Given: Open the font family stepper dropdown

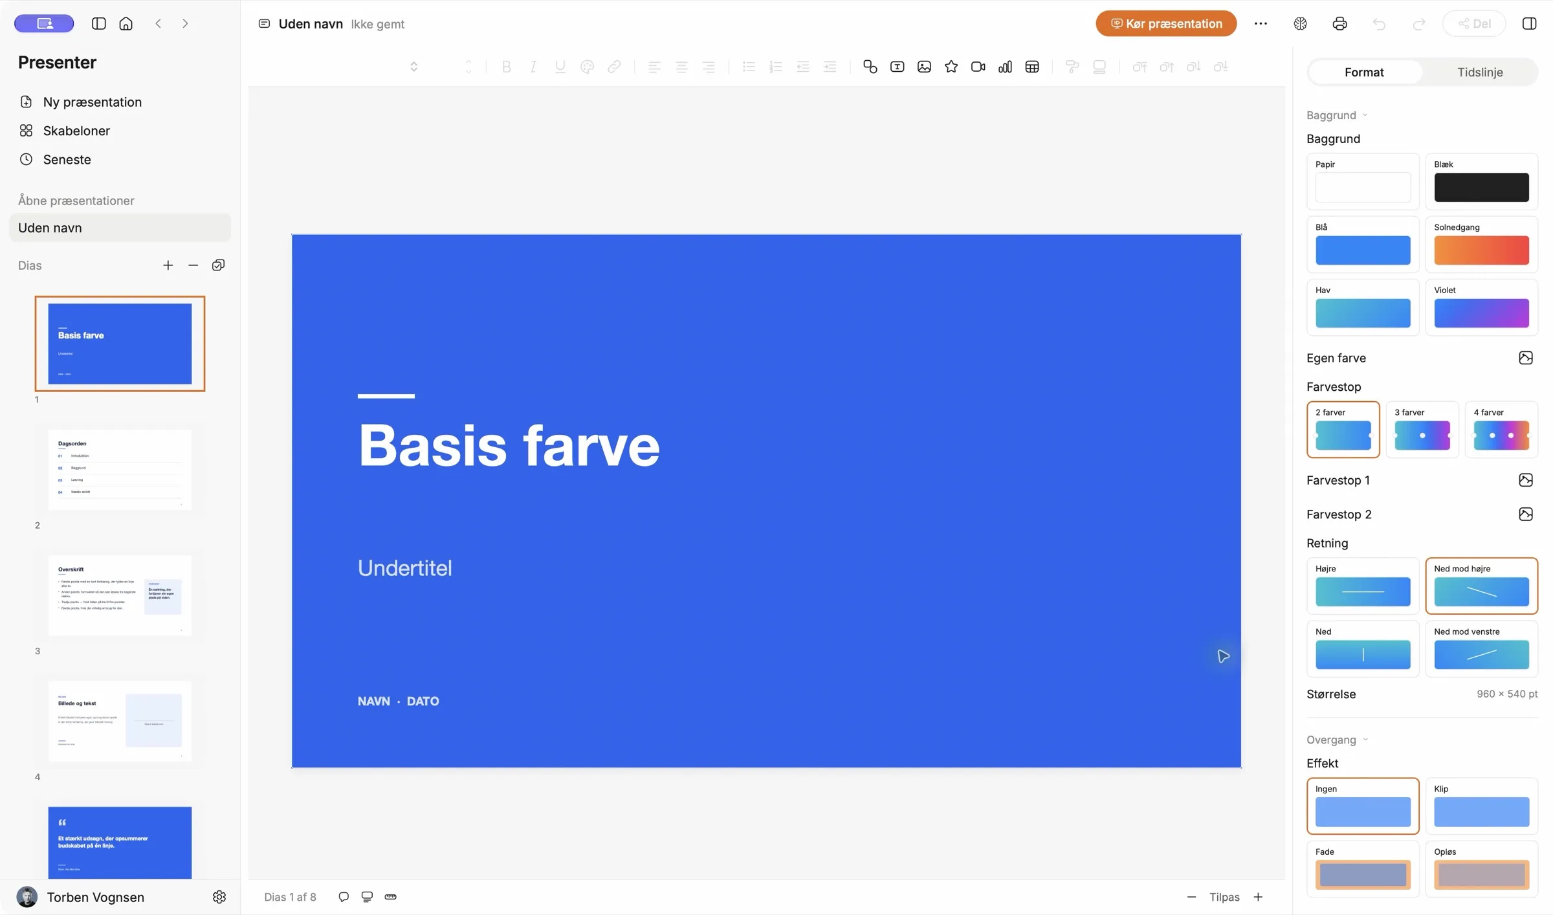Looking at the screenshot, I should (x=414, y=67).
